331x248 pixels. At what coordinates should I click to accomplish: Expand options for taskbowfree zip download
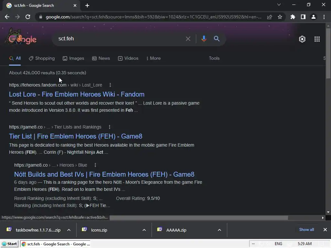69,230
